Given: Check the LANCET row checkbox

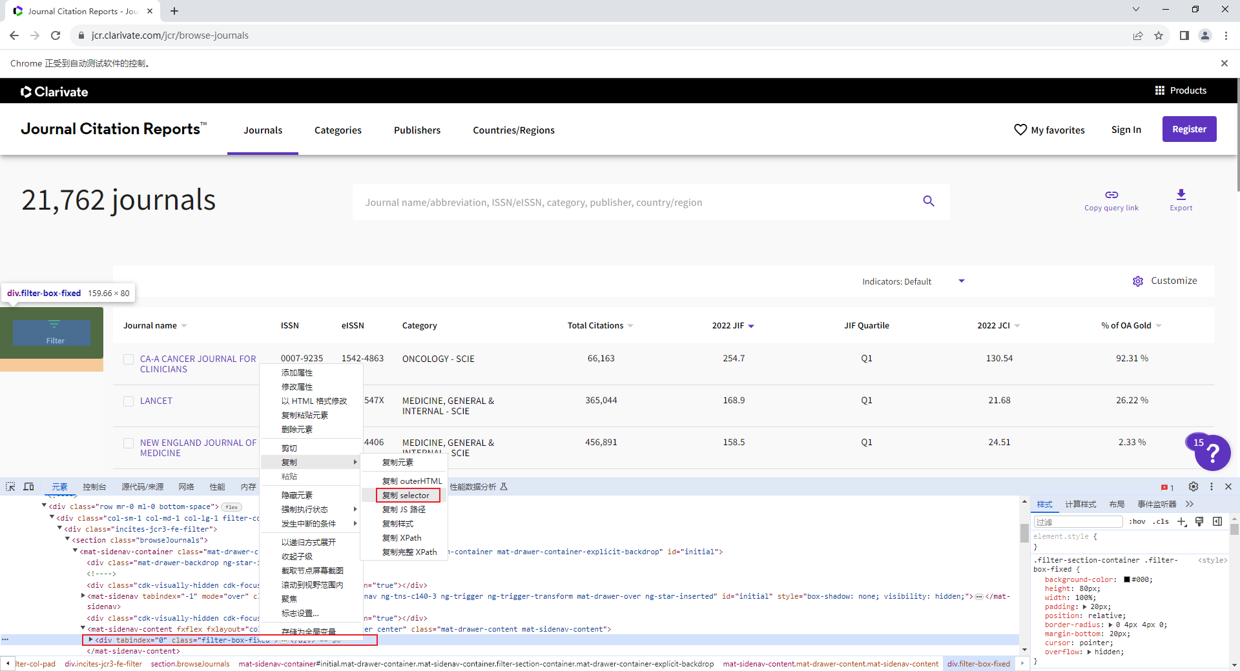Looking at the screenshot, I should pyautogui.click(x=129, y=401).
